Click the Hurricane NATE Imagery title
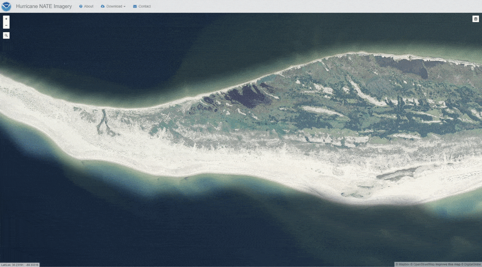Viewport: 482px width, 267px height. pos(44,6)
